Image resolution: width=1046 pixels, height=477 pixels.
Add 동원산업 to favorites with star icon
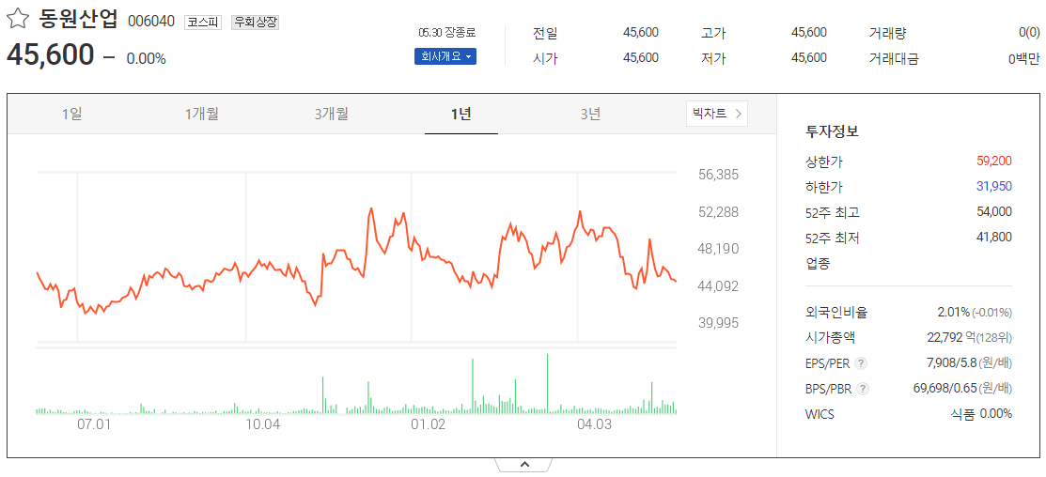(18, 18)
